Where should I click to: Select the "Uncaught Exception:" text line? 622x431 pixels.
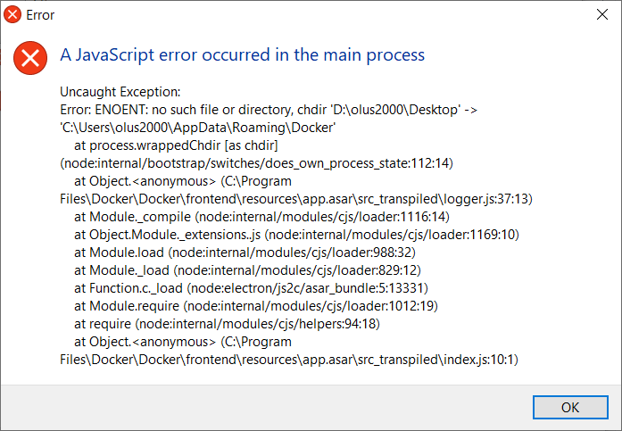point(120,92)
